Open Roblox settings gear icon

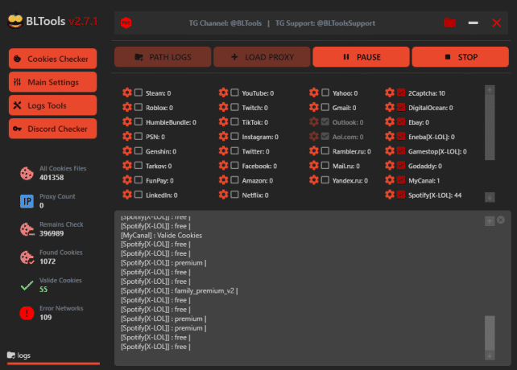click(127, 107)
